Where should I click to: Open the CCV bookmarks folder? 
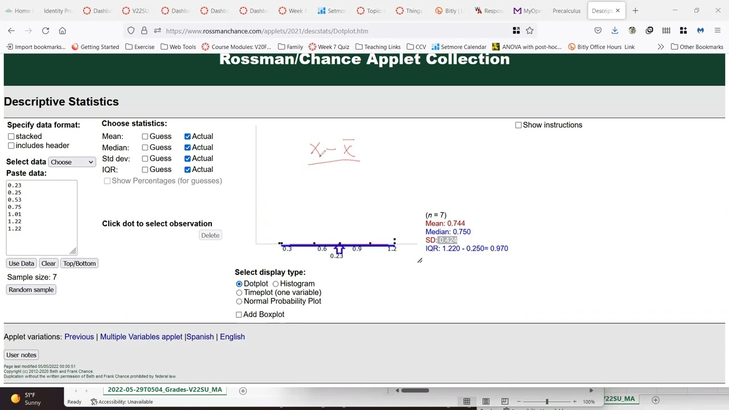pyautogui.click(x=416, y=47)
